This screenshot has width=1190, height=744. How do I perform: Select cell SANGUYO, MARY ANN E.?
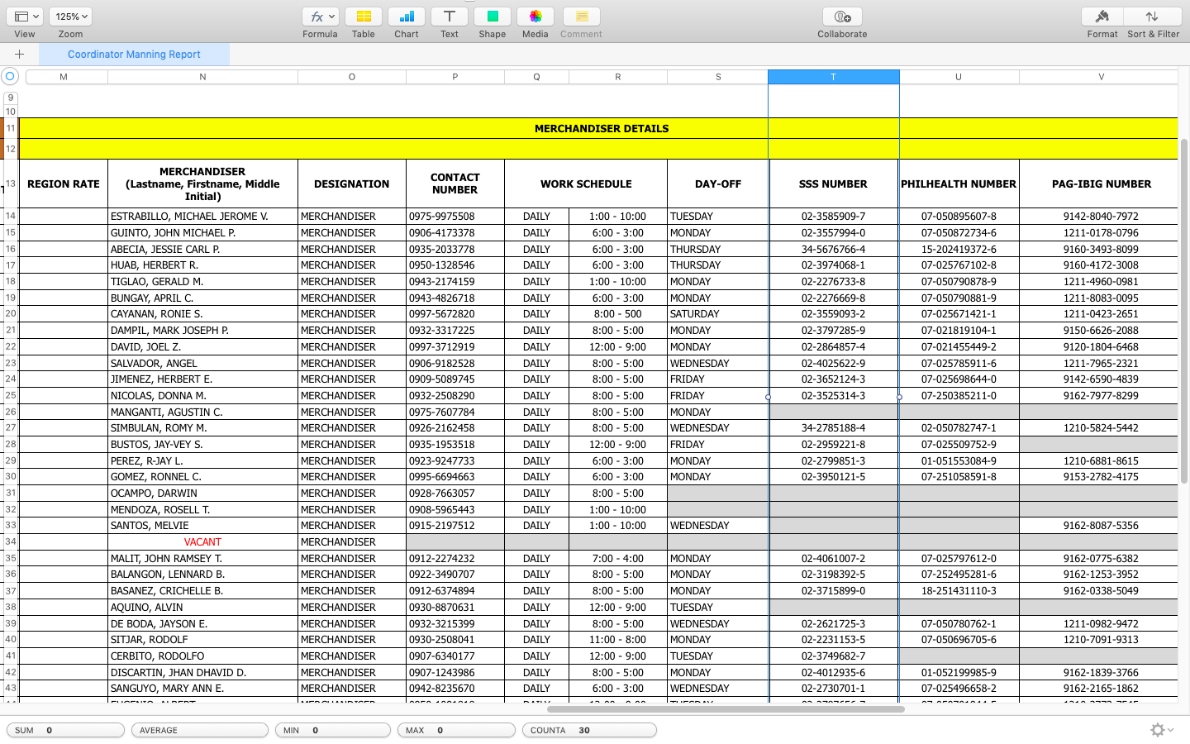(x=202, y=689)
